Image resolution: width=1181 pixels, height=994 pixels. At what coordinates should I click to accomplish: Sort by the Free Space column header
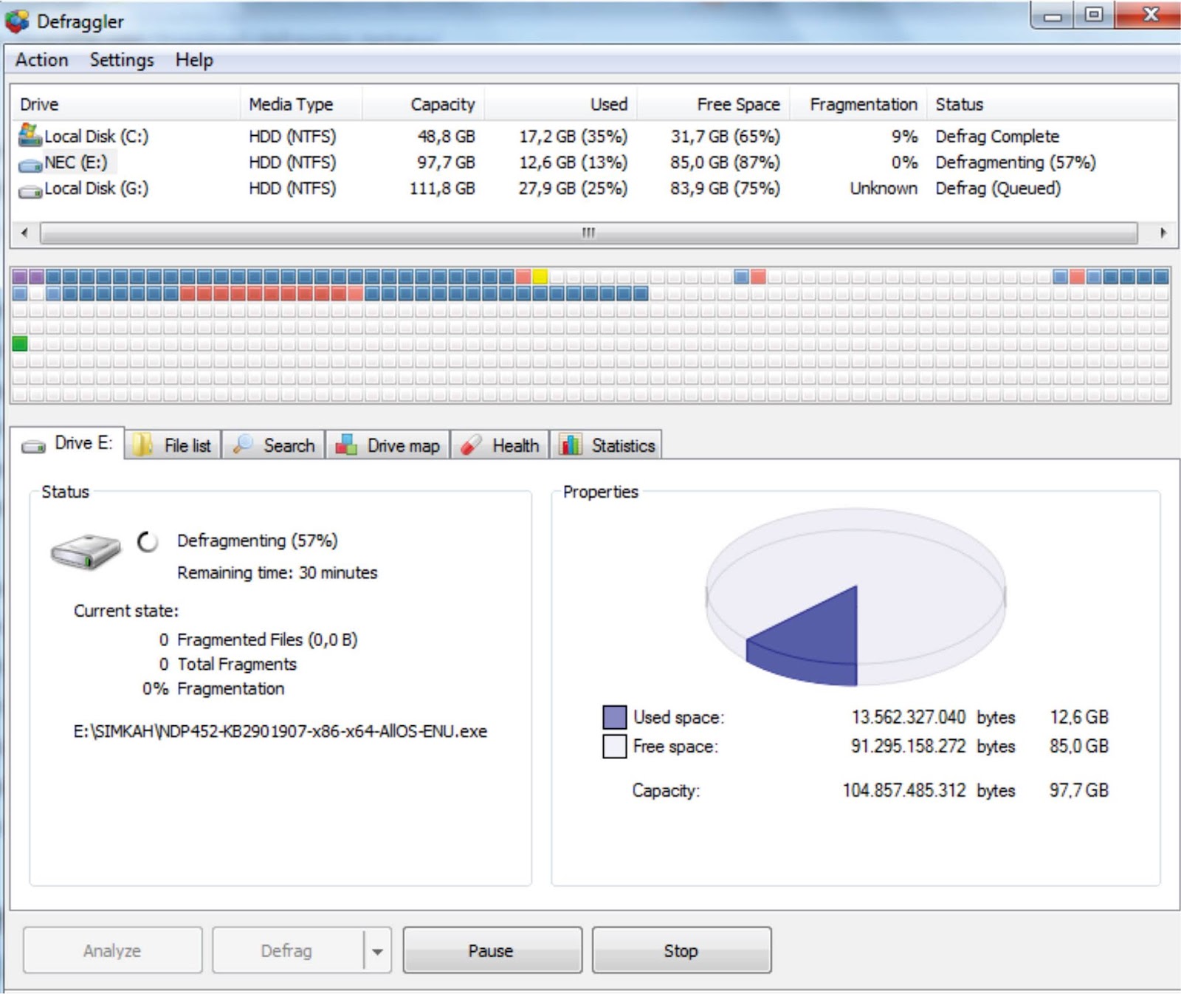[x=713, y=104]
